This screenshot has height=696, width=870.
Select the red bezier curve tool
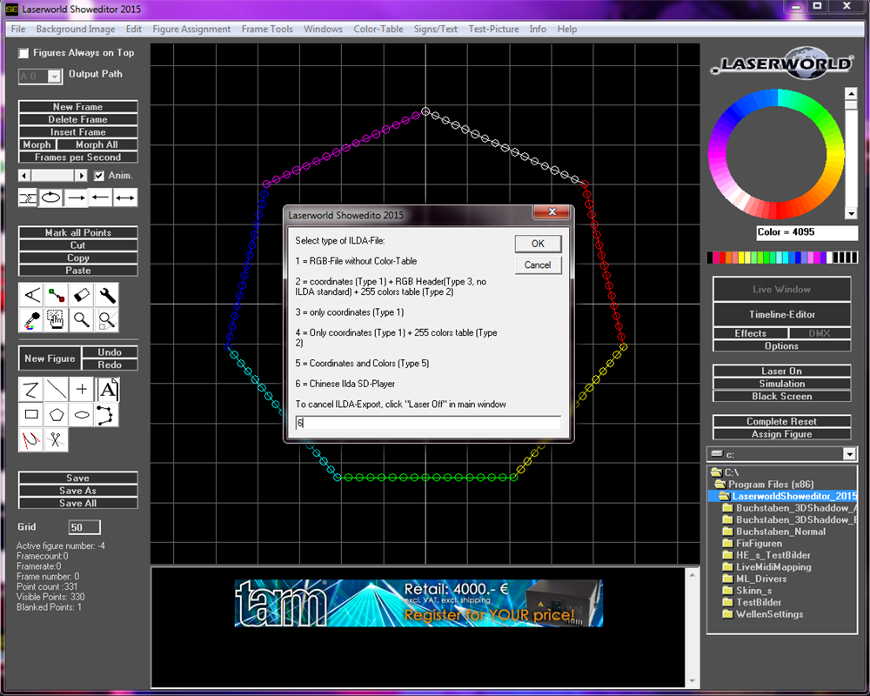(x=31, y=440)
